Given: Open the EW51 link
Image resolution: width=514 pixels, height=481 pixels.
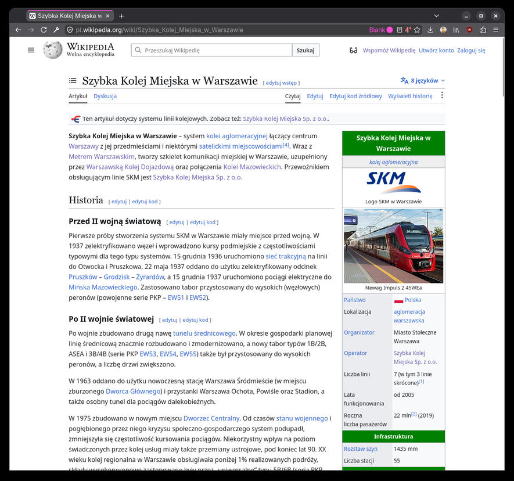Looking at the screenshot, I should coord(176,297).
